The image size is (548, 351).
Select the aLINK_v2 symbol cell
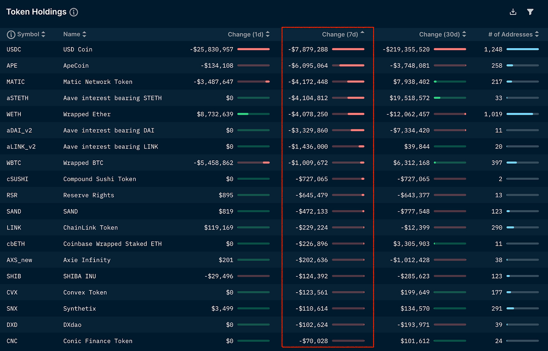tap(21, 146)
